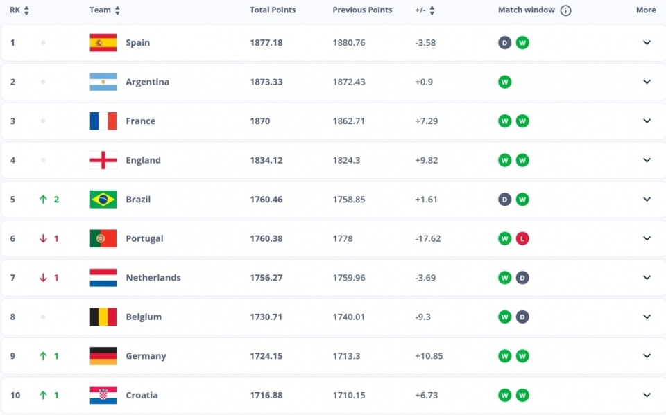The image size is (666, 415).
Task: Sort the table by RK column
Action: [x=26, y=10]
